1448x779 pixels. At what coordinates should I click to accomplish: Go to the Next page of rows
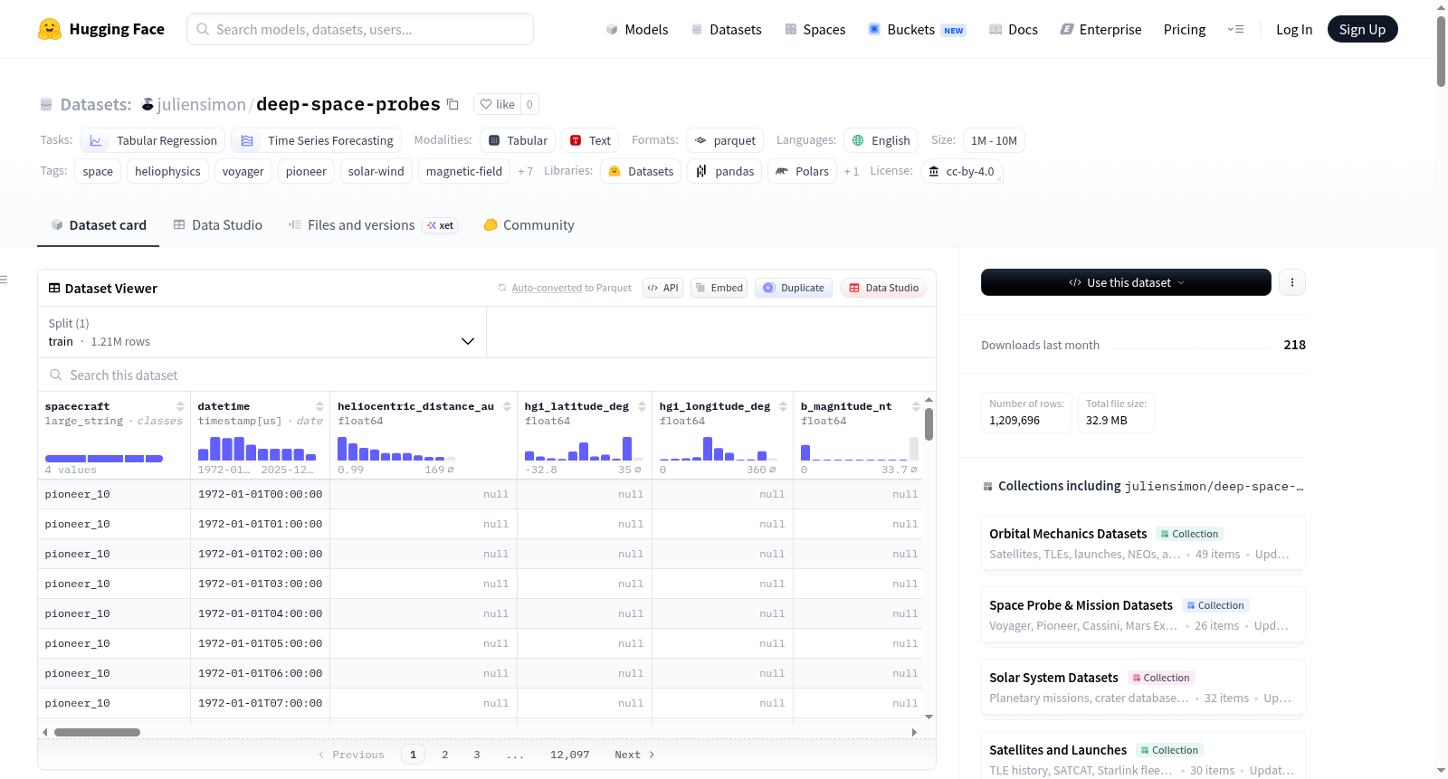click(634, 755)
